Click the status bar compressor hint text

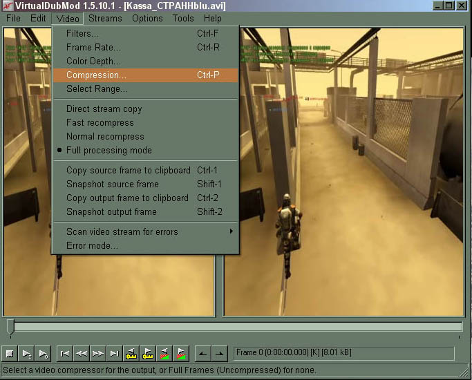pyautogui.click(x=160, y=370)
